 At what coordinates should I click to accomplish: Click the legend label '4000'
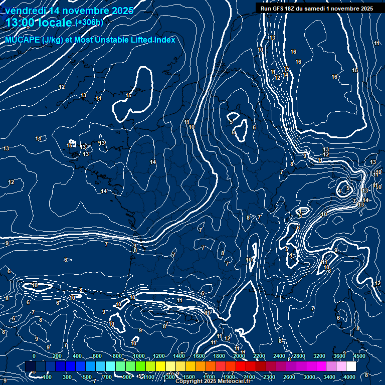coord(349,377)
